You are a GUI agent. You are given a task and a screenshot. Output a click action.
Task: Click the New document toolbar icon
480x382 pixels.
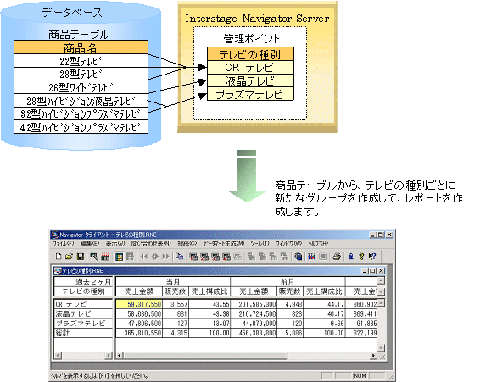tap(59, 257)
